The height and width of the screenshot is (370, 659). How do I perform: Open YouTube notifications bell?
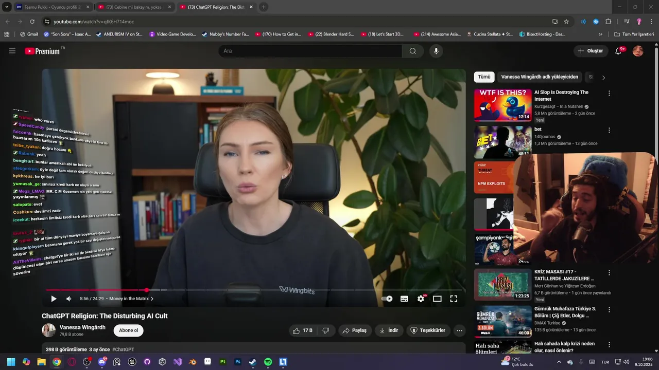[619, 51]
